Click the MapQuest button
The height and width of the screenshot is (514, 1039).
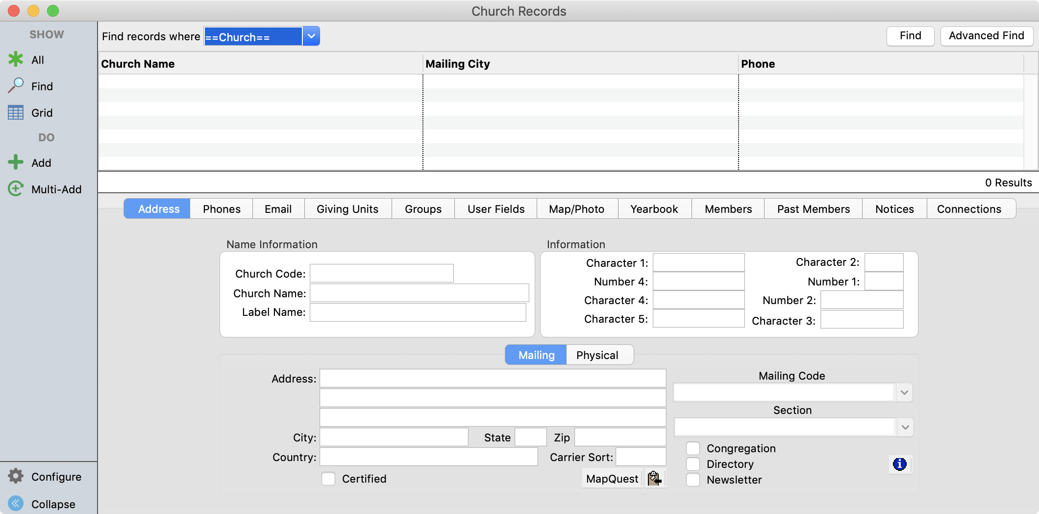click(x=612, y=479)
